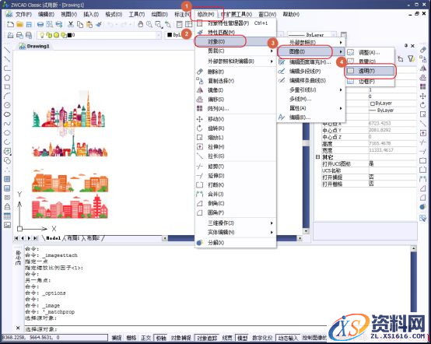Select the Line tool in left toolbar

[x=7, y=50]
